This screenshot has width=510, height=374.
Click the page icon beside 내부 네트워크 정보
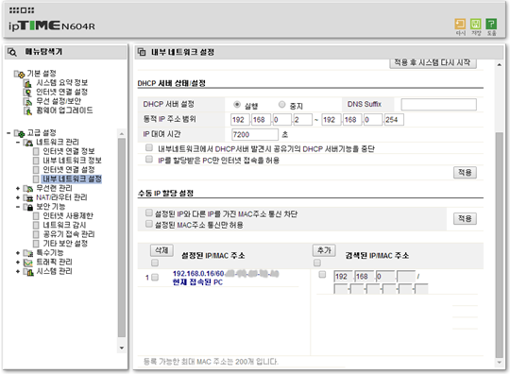pyautogui.click(x=36, y=161)
